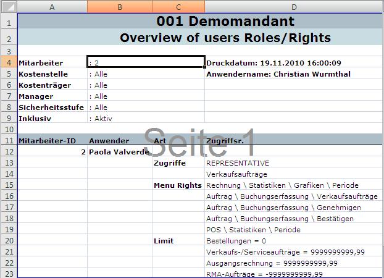The width and height of the screenshot is (384, 278).
Task: Select row 20 header
Action: (9, 240)
